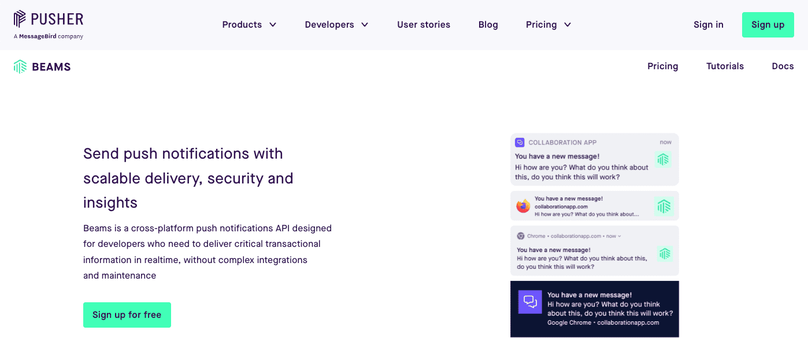Expand the Products dropdown arrow
Screen dimensions: 808x349
(273, 25)
